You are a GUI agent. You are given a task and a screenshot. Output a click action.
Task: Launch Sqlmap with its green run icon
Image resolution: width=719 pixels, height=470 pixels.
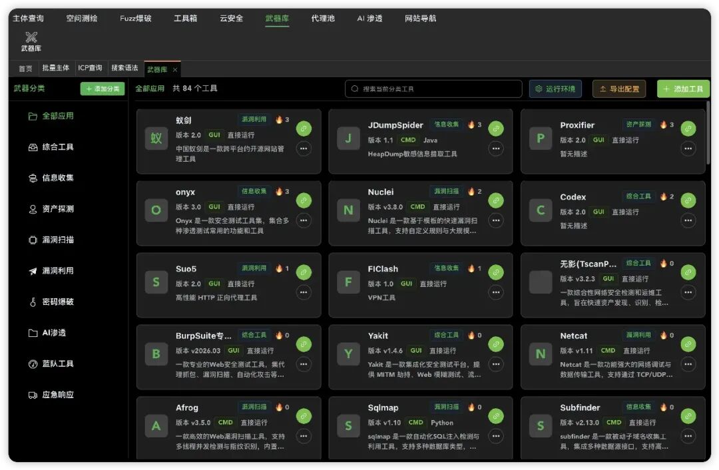496,416
